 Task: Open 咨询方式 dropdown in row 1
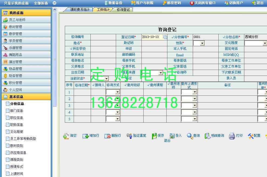[x=117, y=92]
